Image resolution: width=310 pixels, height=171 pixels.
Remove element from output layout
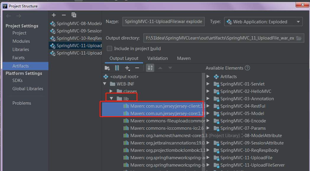pos(137,68)
